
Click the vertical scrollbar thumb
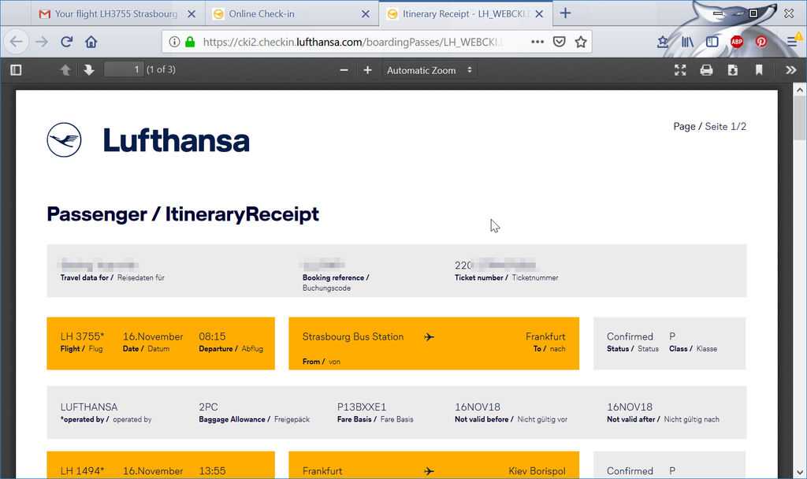pyautogui.click(x=799, y=118)
